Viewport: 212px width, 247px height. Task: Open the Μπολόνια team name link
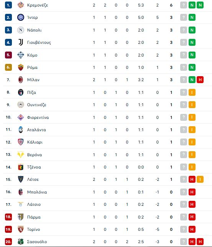37,192
